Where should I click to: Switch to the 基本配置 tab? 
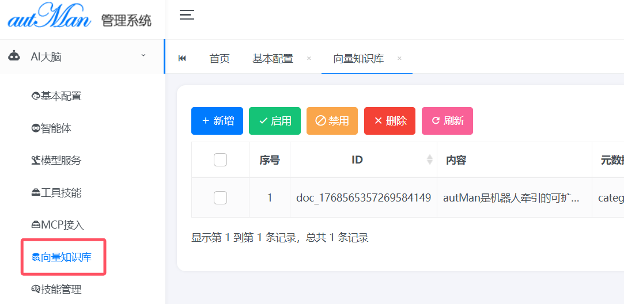tap(273, 59)
